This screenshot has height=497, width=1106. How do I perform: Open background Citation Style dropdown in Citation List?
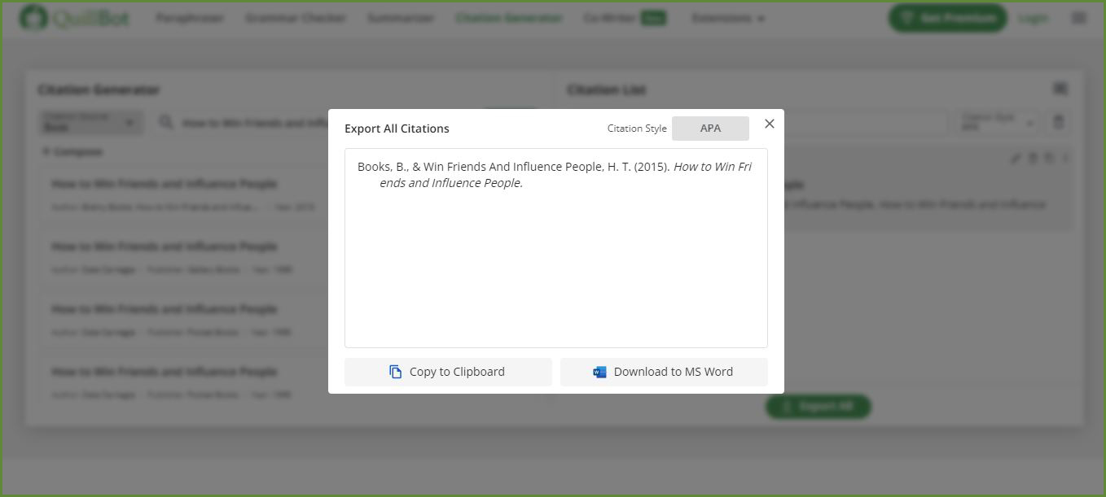[998, 123]
